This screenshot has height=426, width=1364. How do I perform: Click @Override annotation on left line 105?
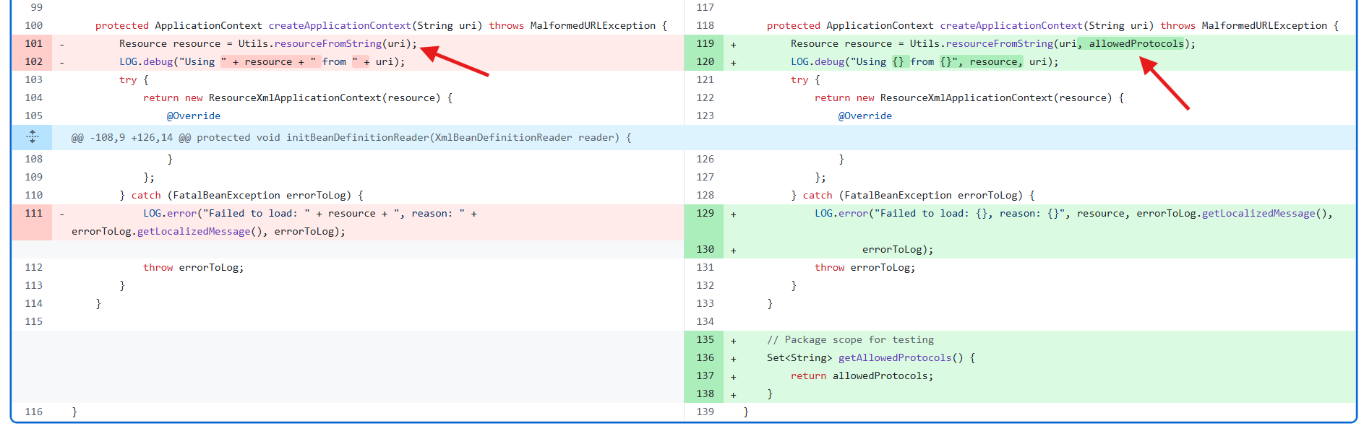[194, 116]
